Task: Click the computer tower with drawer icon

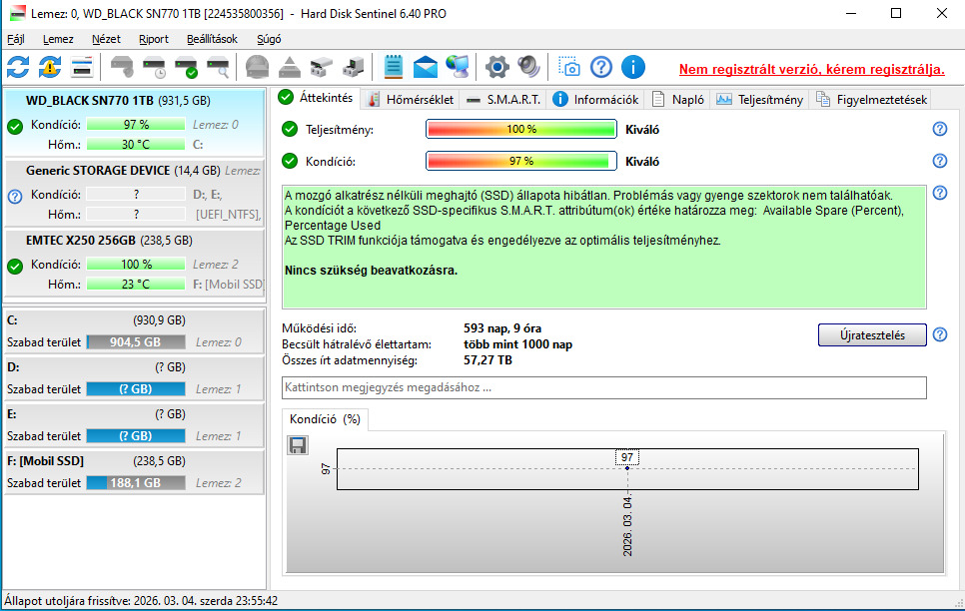Action: tap(354, 67)
